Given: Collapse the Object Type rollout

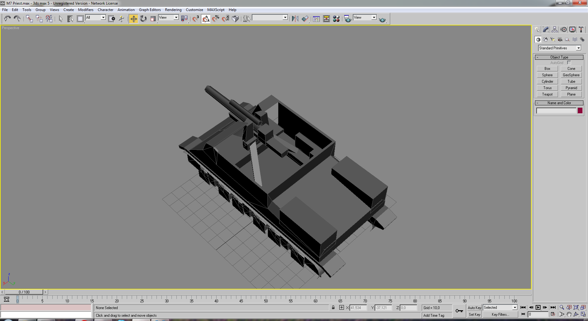Looking at the screenshot, I should [x=559, y=57].
